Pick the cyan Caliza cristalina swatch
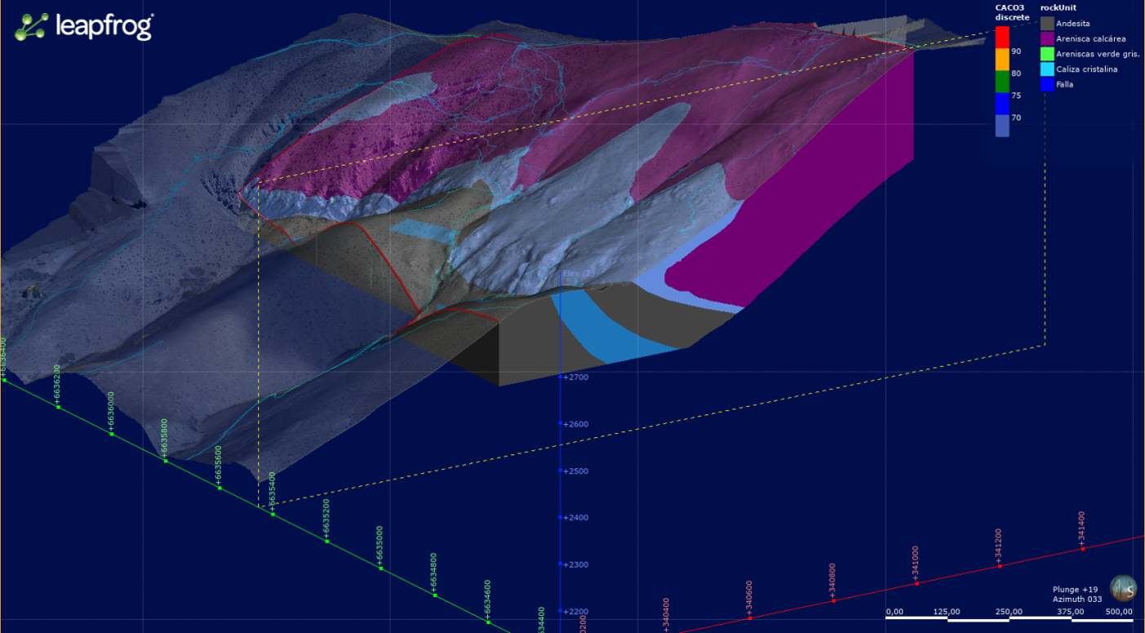This screenshot has width=1145, height=633. [1047, 69]
